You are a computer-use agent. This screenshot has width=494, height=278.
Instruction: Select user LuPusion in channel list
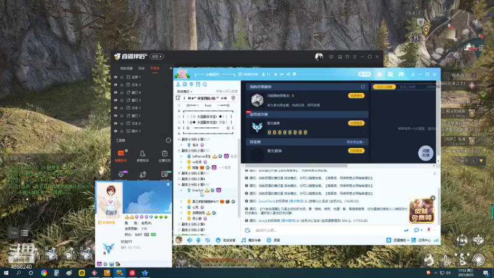coord(201,156)
